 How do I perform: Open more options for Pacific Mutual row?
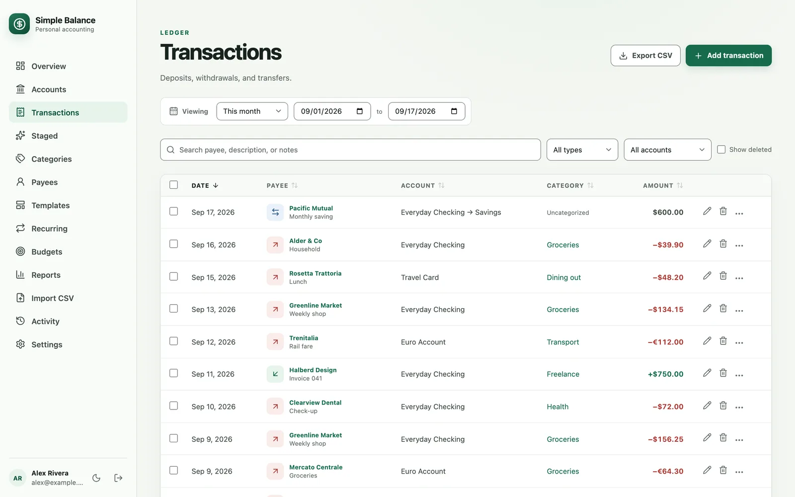click(739, 213)
